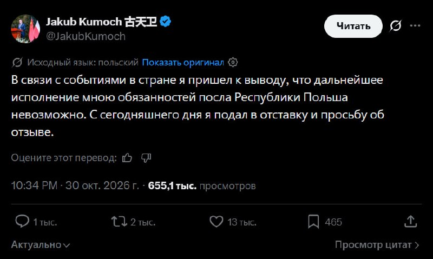Click the Читать follow button
This screenshot has width=433, height=259.
[x=353, y=26]
